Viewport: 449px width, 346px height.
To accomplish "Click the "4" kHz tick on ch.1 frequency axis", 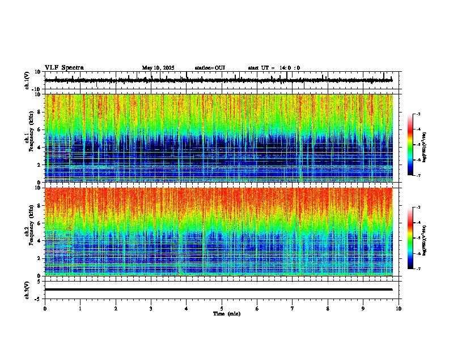I will [39, 148].
